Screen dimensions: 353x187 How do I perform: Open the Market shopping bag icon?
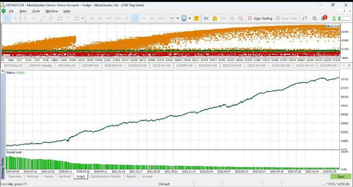(215, 19)
